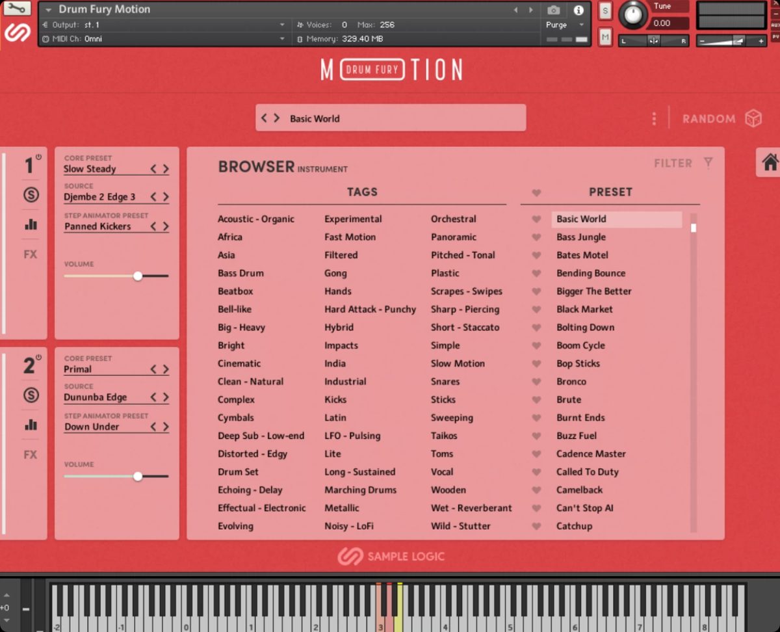
Task: Click the home icon
Action: point(770,162)
